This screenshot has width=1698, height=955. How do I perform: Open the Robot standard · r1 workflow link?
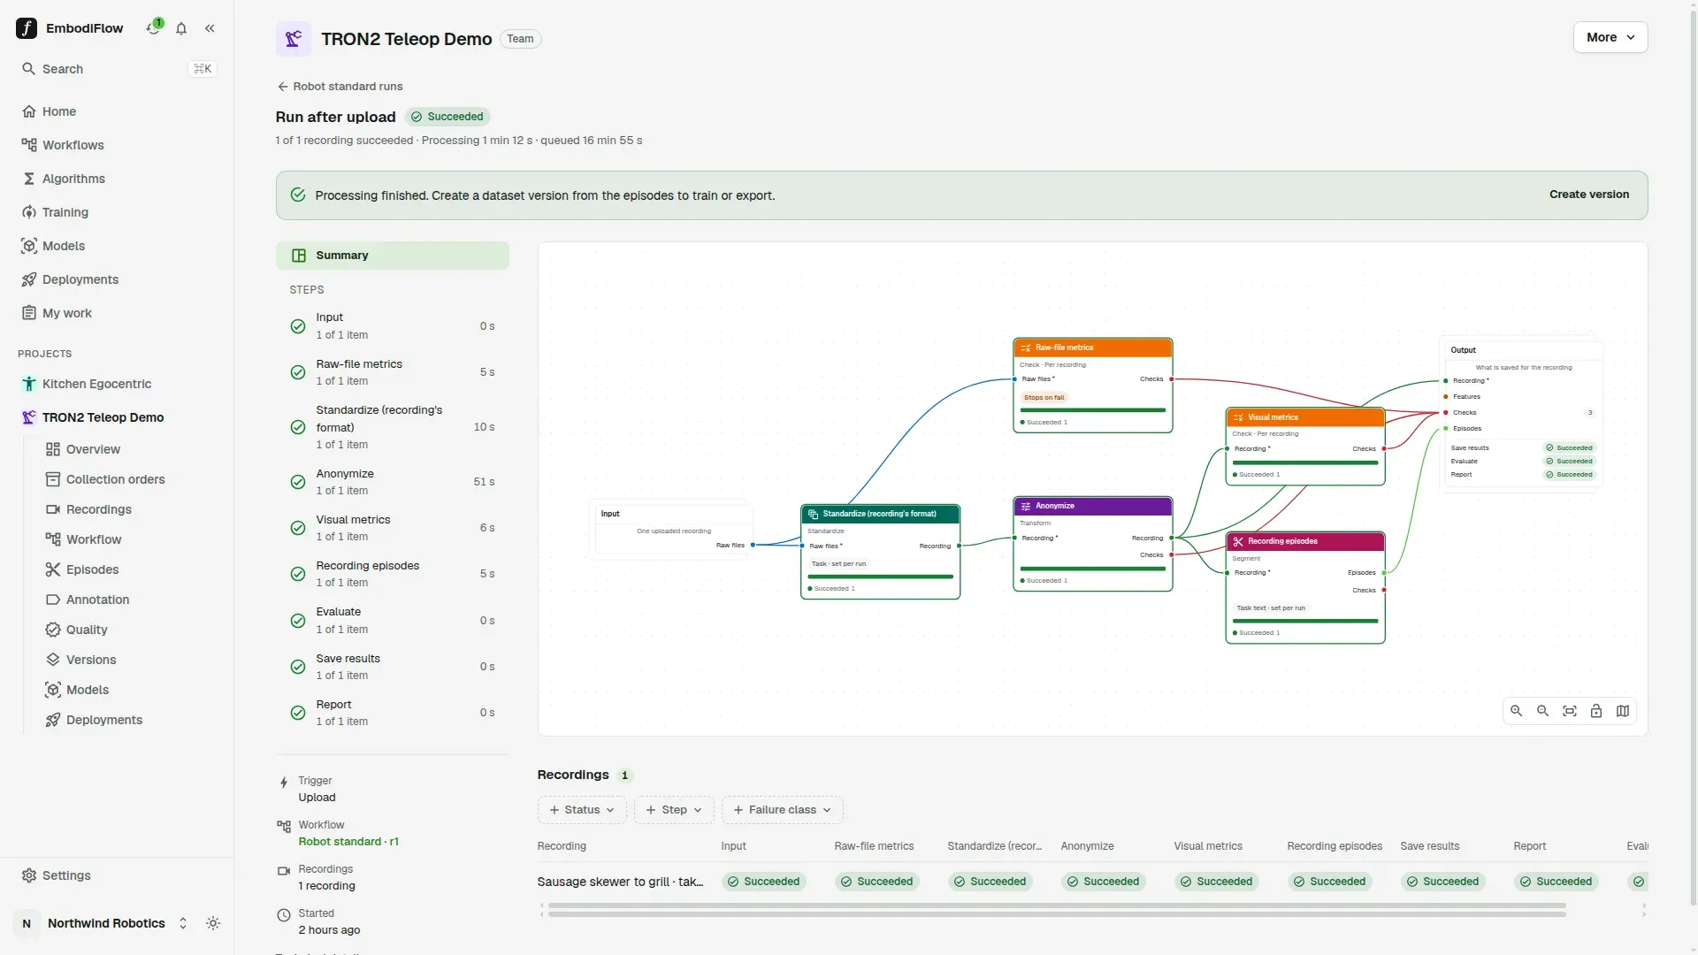point(348,842)
